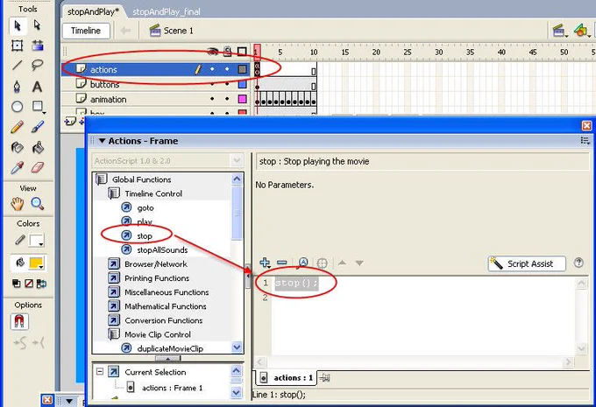Expand the Printing Functions folder
596x407 pixels.
[x=114, y=278]
